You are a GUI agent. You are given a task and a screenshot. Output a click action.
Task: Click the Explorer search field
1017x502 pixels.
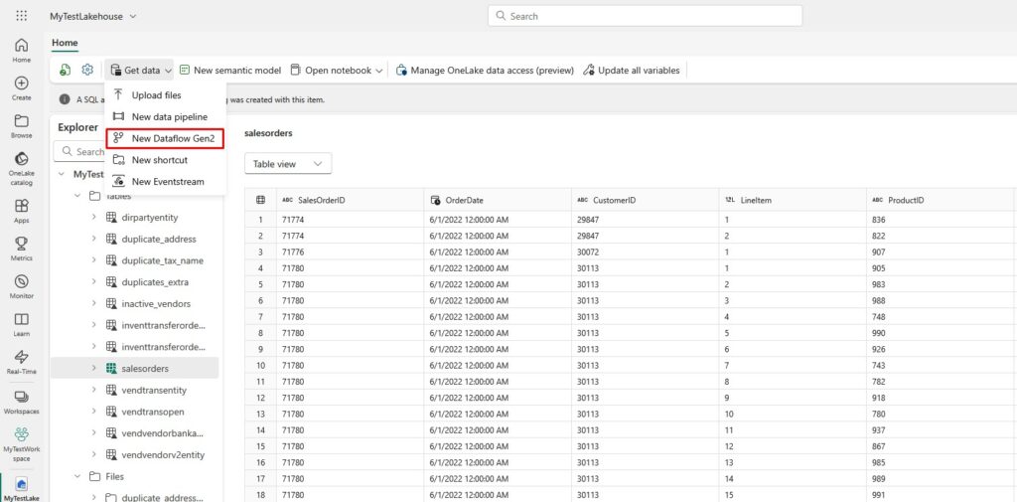pyautogui.click(x=81, y=151)
